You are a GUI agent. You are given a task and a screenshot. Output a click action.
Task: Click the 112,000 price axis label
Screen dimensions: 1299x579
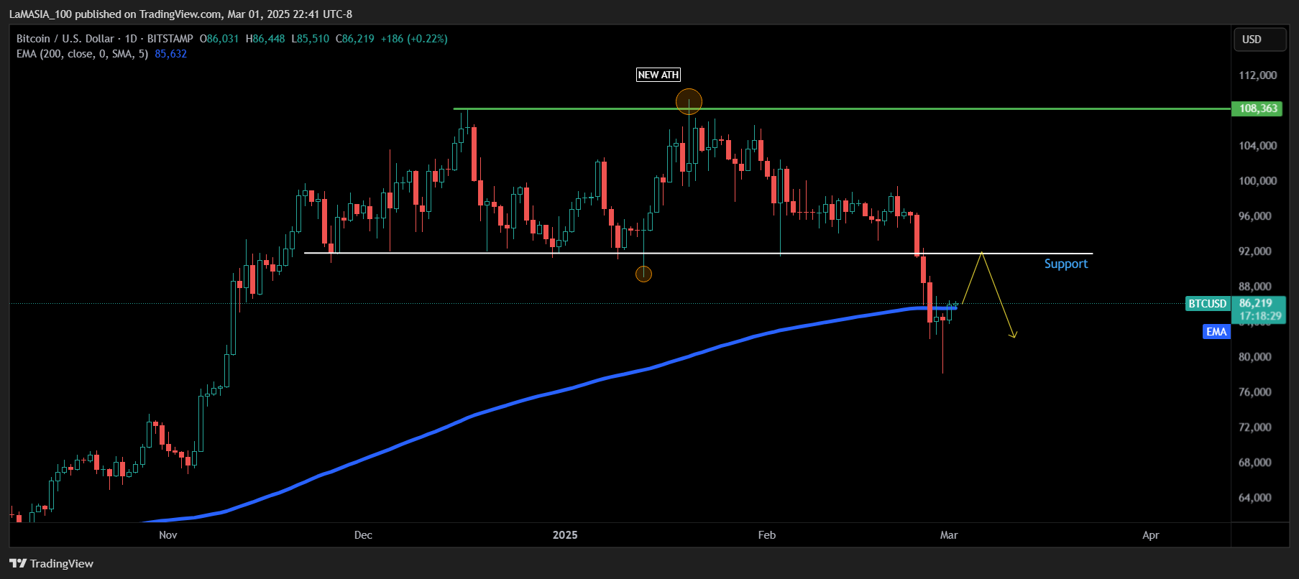[x=1257, y=75]
